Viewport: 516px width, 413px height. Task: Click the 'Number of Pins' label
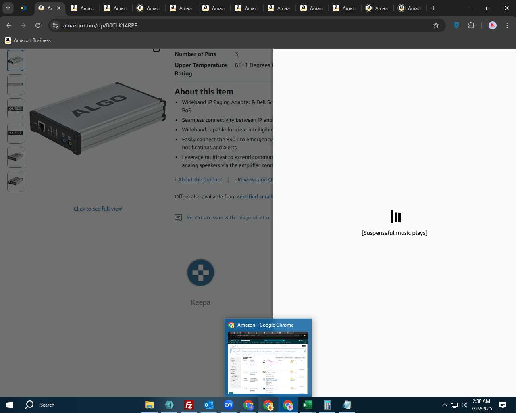coord(195,54)
